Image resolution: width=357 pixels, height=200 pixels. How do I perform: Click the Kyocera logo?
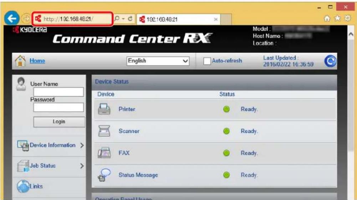[30, 30]
